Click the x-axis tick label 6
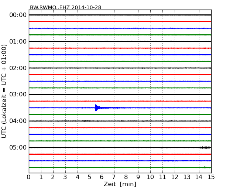Screen dimensions: 240x192 click(102, 177)
